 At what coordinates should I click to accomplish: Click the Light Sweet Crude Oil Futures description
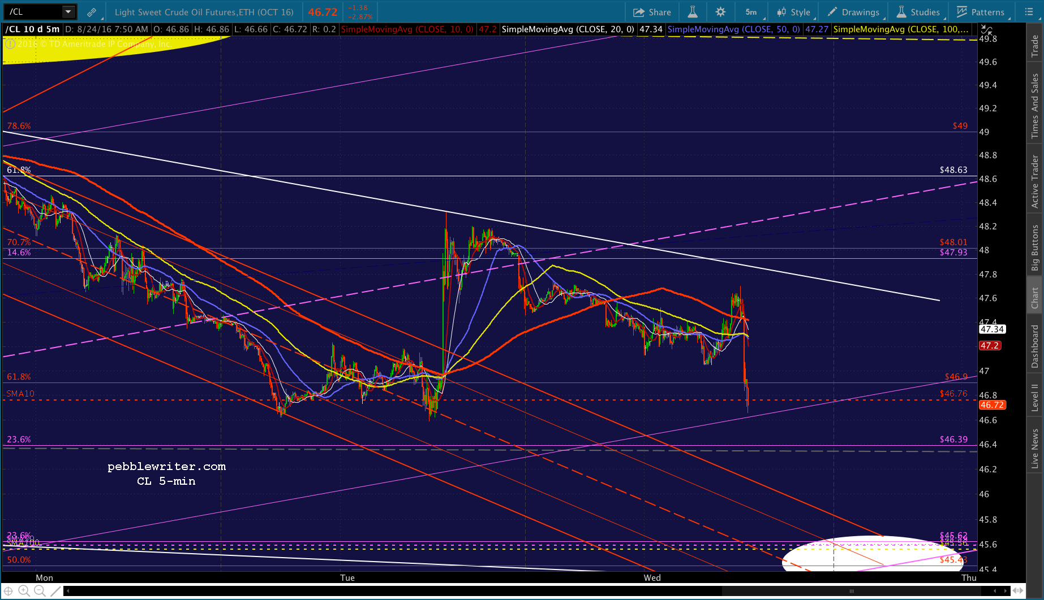coord(204,12)
